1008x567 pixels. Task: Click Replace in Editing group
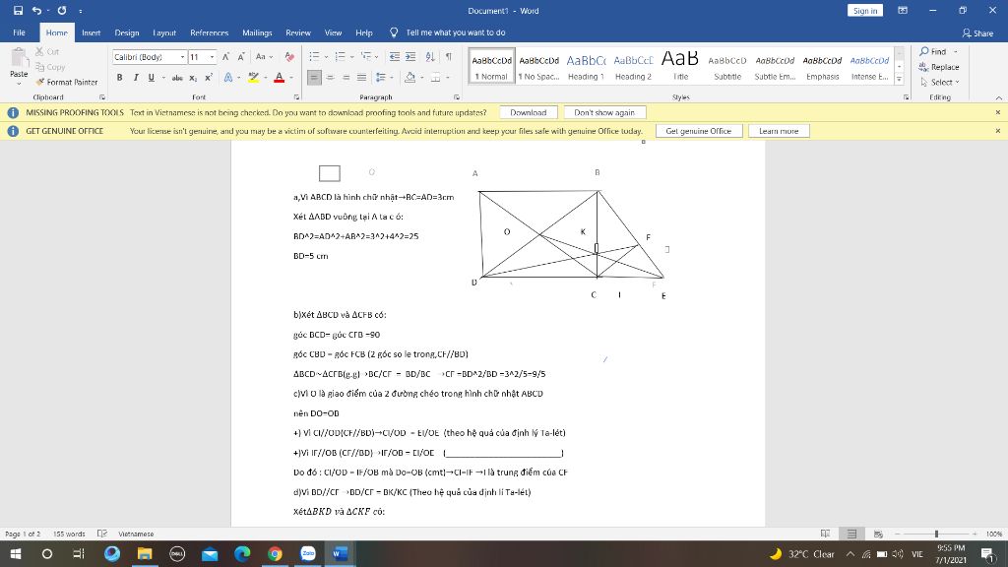(x=939, y=67)
